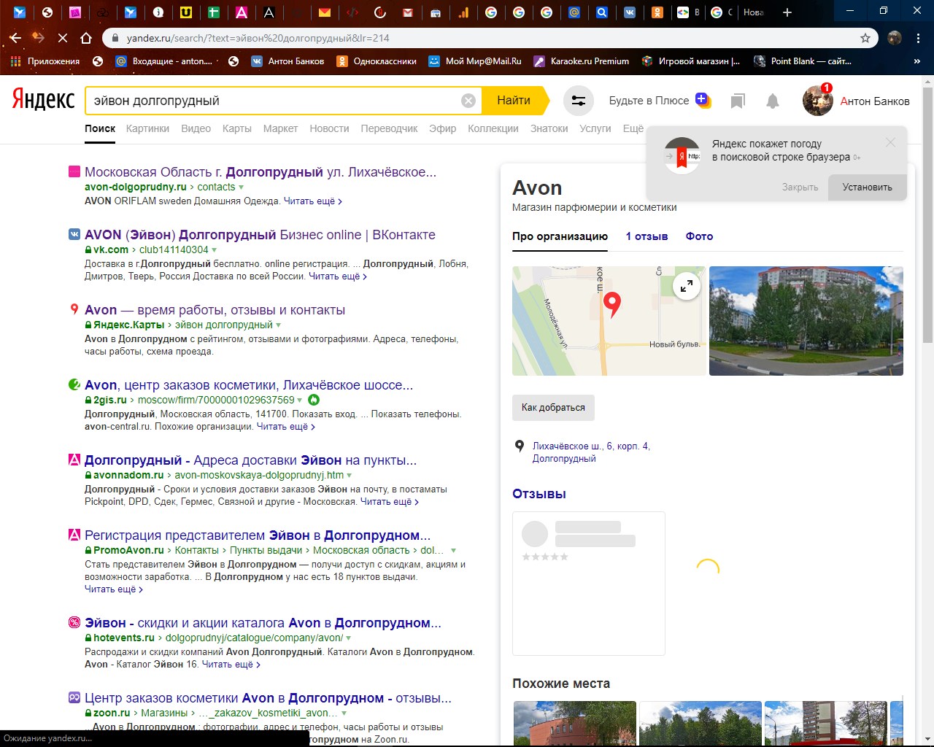934x747 pixels.
Task: Open the Мой Мир@Mail.Ru bookmark
Action: point(475,61)
